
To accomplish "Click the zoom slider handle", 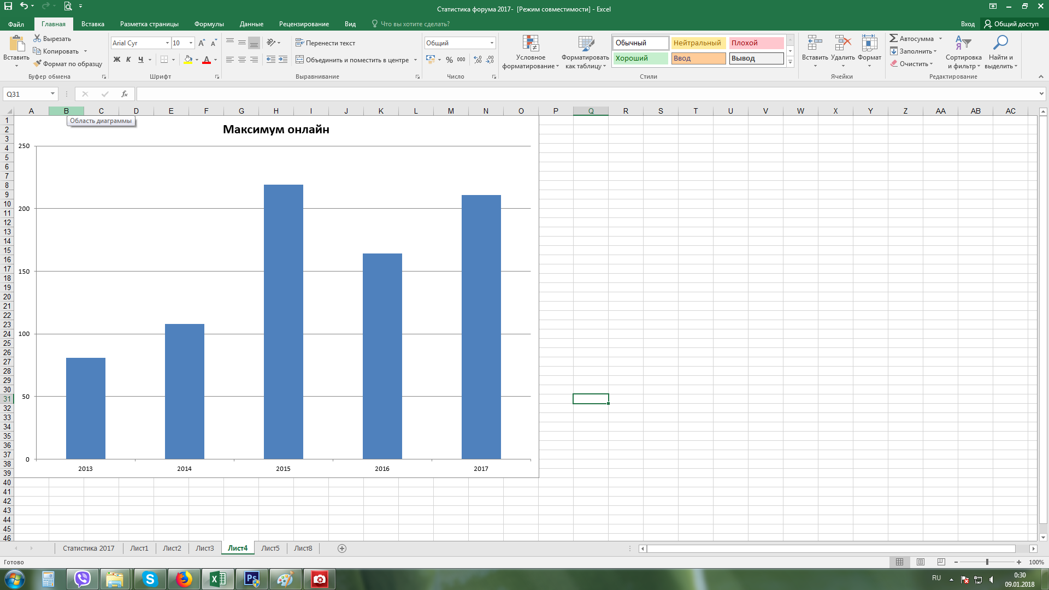I will tap(987, 562).
